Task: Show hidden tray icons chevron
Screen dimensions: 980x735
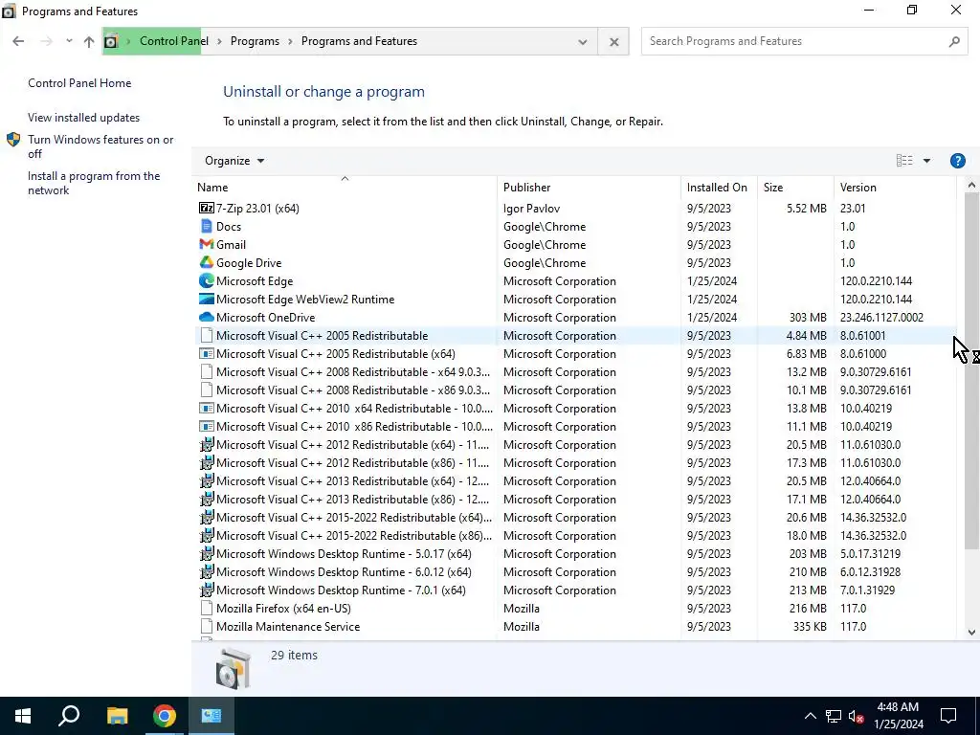Action: click(x=810, y=716)
